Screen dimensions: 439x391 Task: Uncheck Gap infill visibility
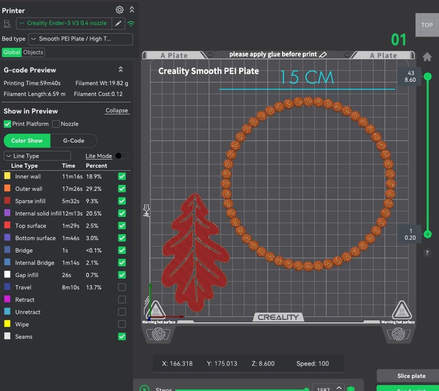point(122,275)
